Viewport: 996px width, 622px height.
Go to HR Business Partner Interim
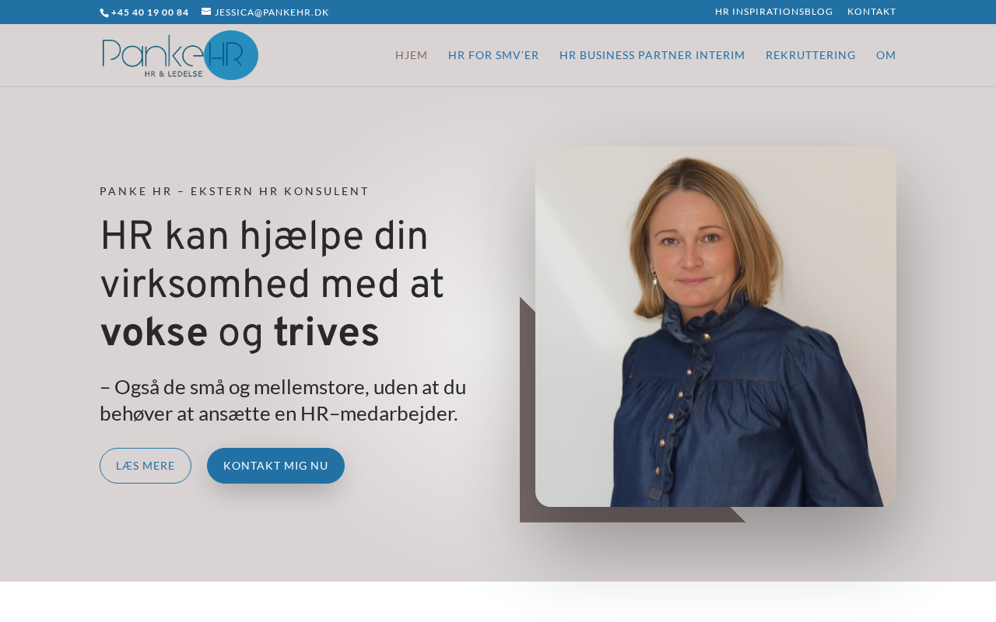652,55
